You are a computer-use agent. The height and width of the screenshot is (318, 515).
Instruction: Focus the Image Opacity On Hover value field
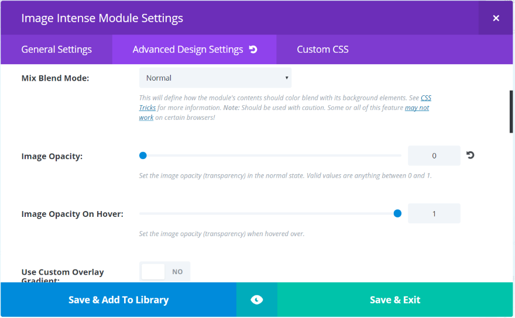(434, 213)
